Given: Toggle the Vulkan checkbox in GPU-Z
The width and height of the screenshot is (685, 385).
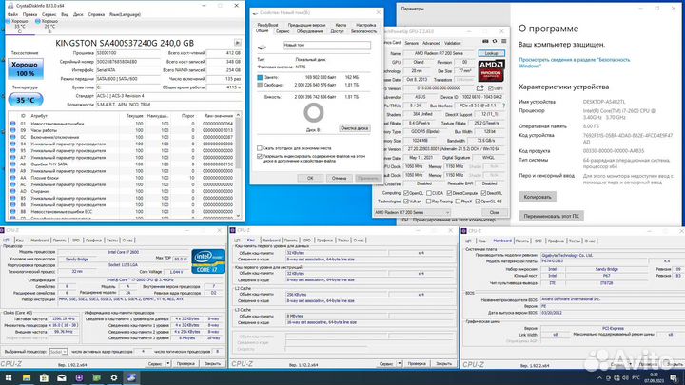Looking at the screenshot, I should point(406,202).
